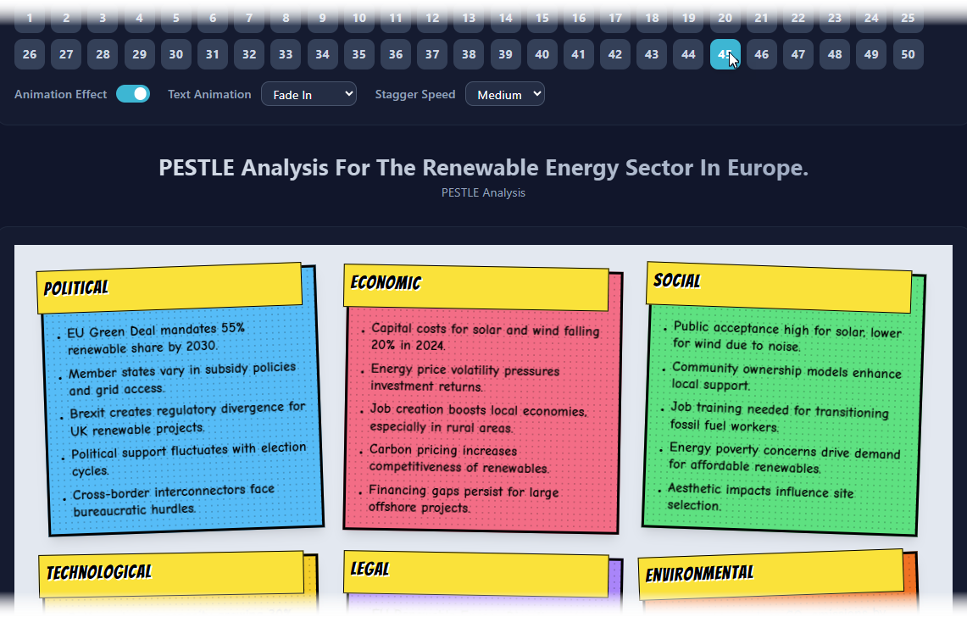Open slide 50
The height and width of the screenshot is (617, 967).
click(908, 53)
